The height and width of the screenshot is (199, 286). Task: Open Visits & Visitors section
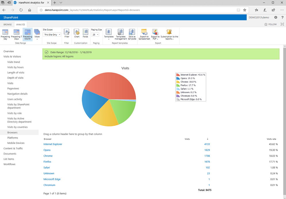[12, 57]
